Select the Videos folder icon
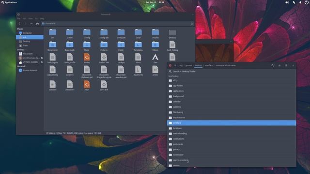The image size is (310, 174). pyautogui.click(x=155, y=45)
